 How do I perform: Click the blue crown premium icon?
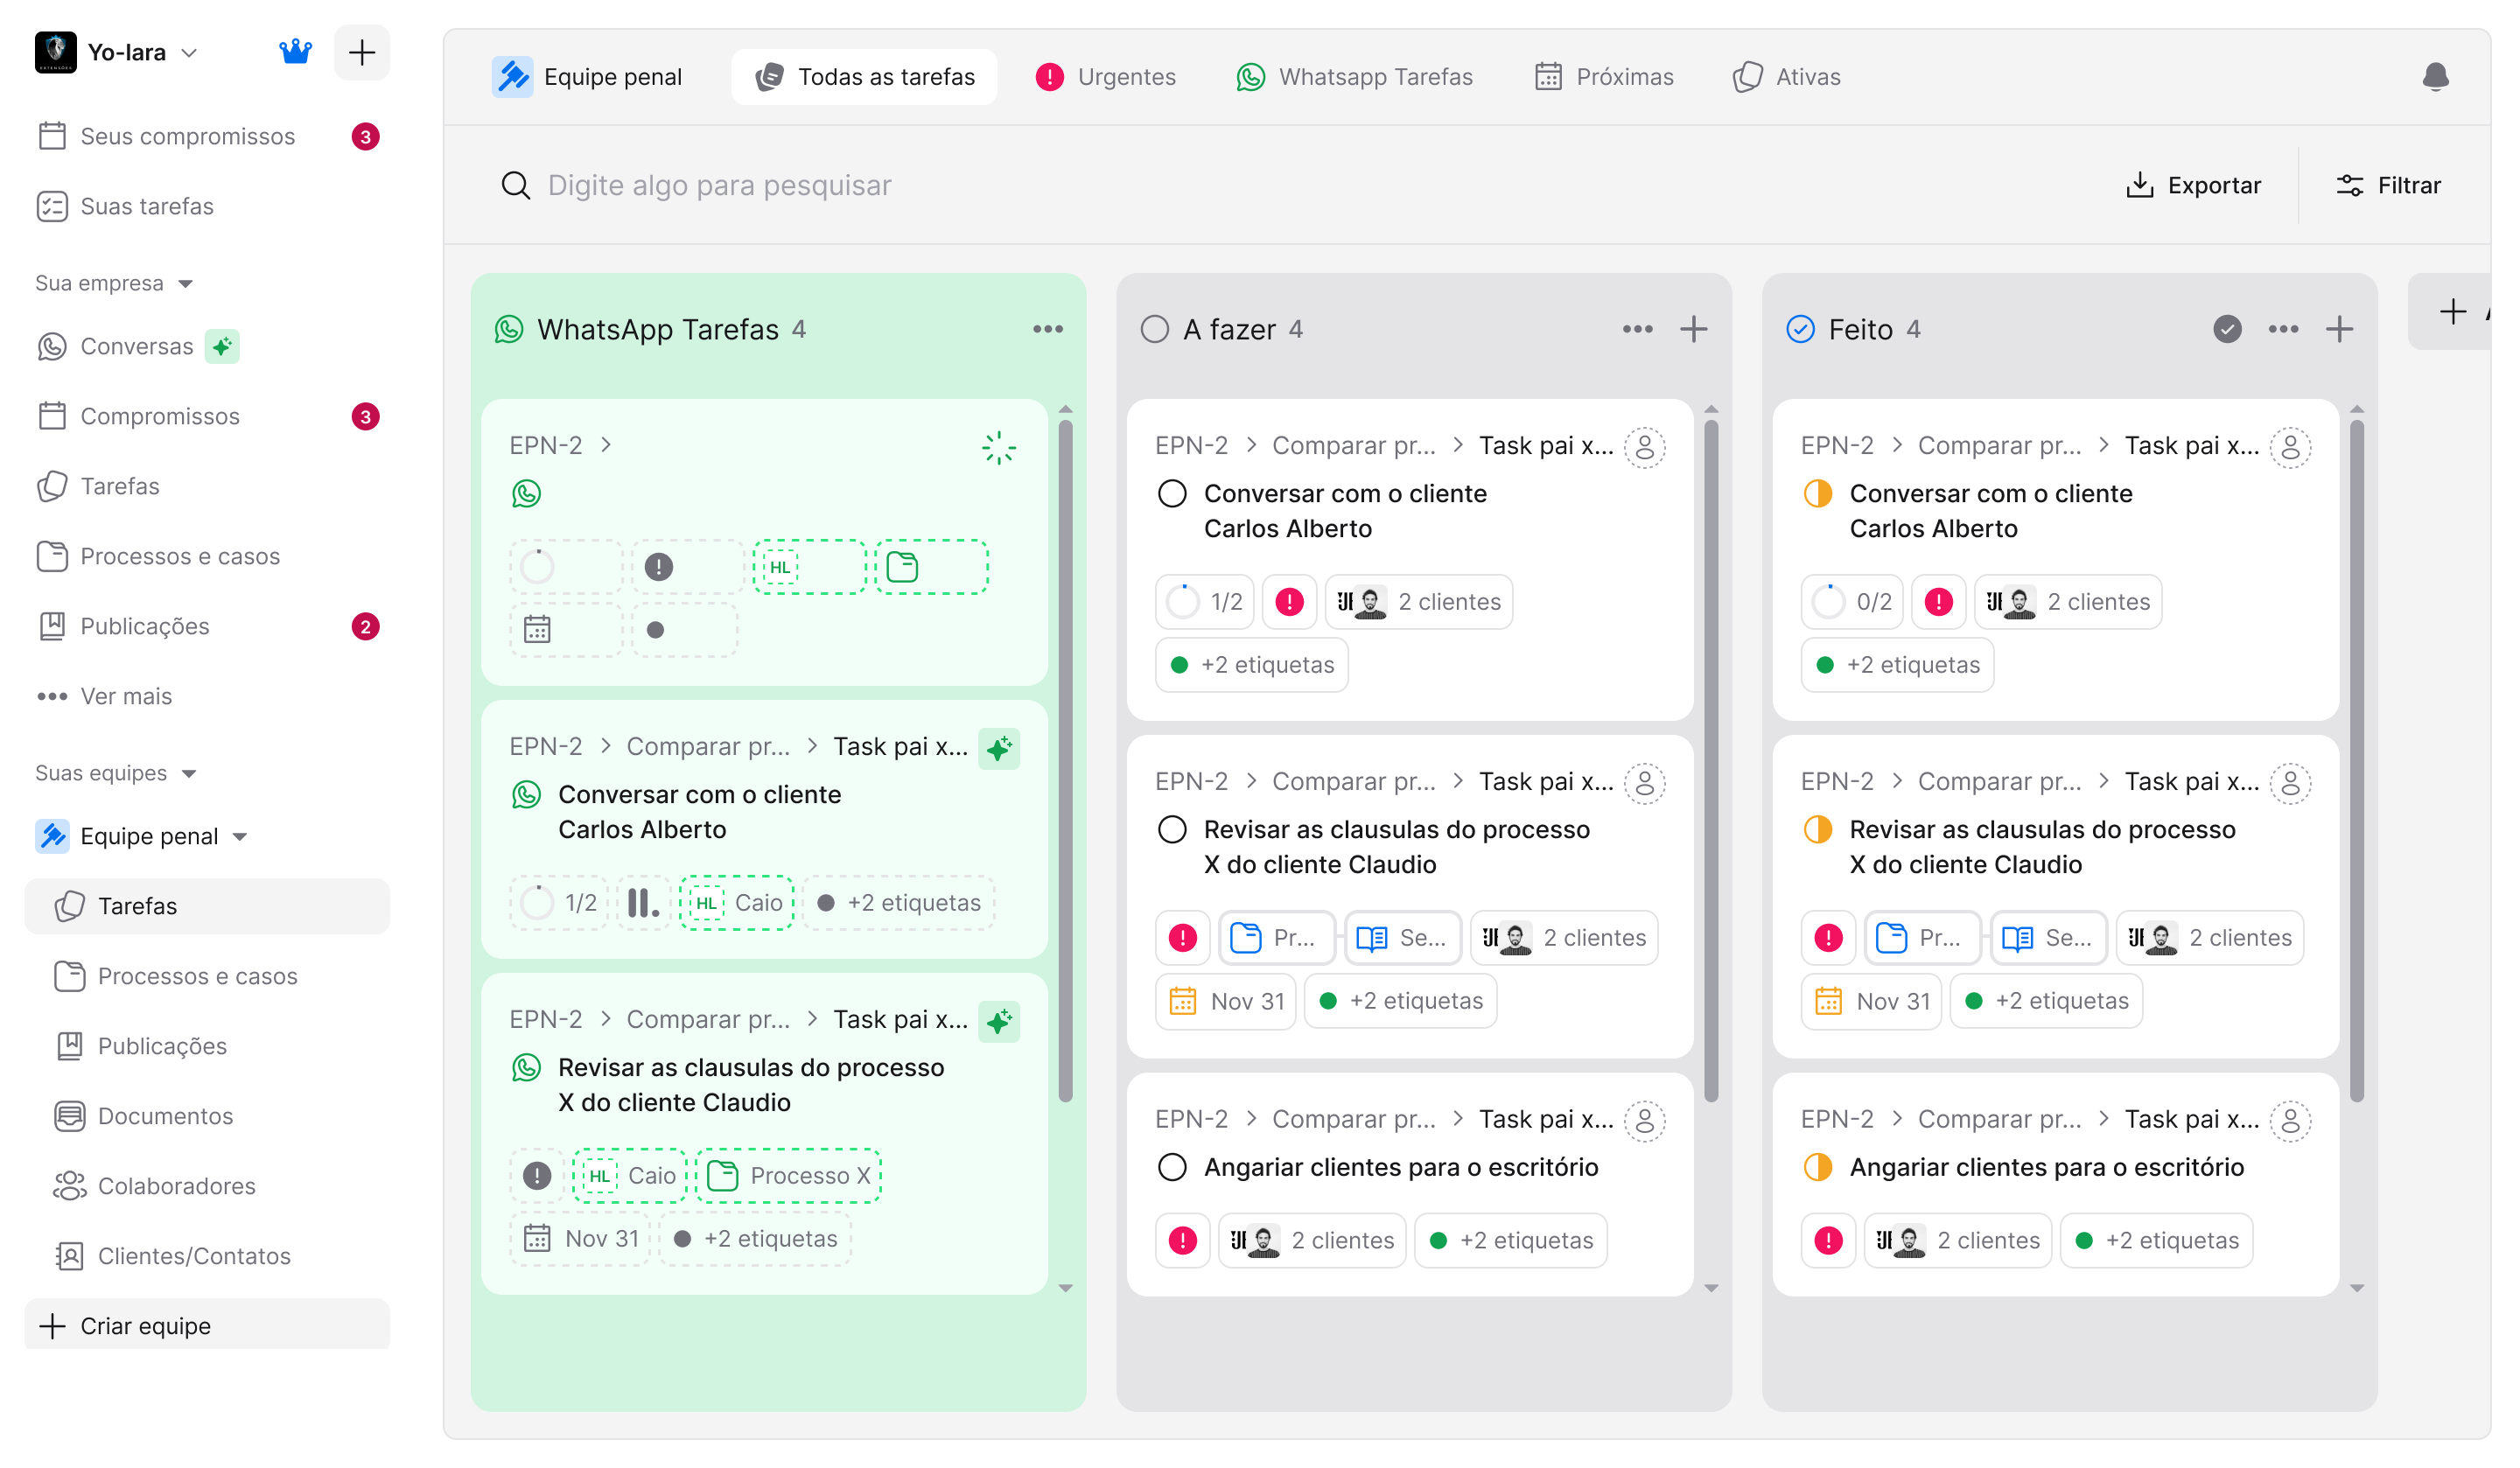295,52
